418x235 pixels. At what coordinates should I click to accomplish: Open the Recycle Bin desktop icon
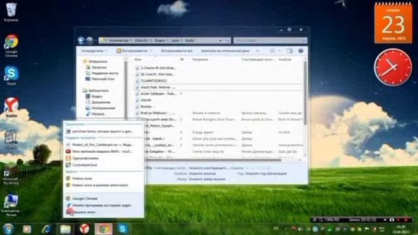click(x=11, y=12)
